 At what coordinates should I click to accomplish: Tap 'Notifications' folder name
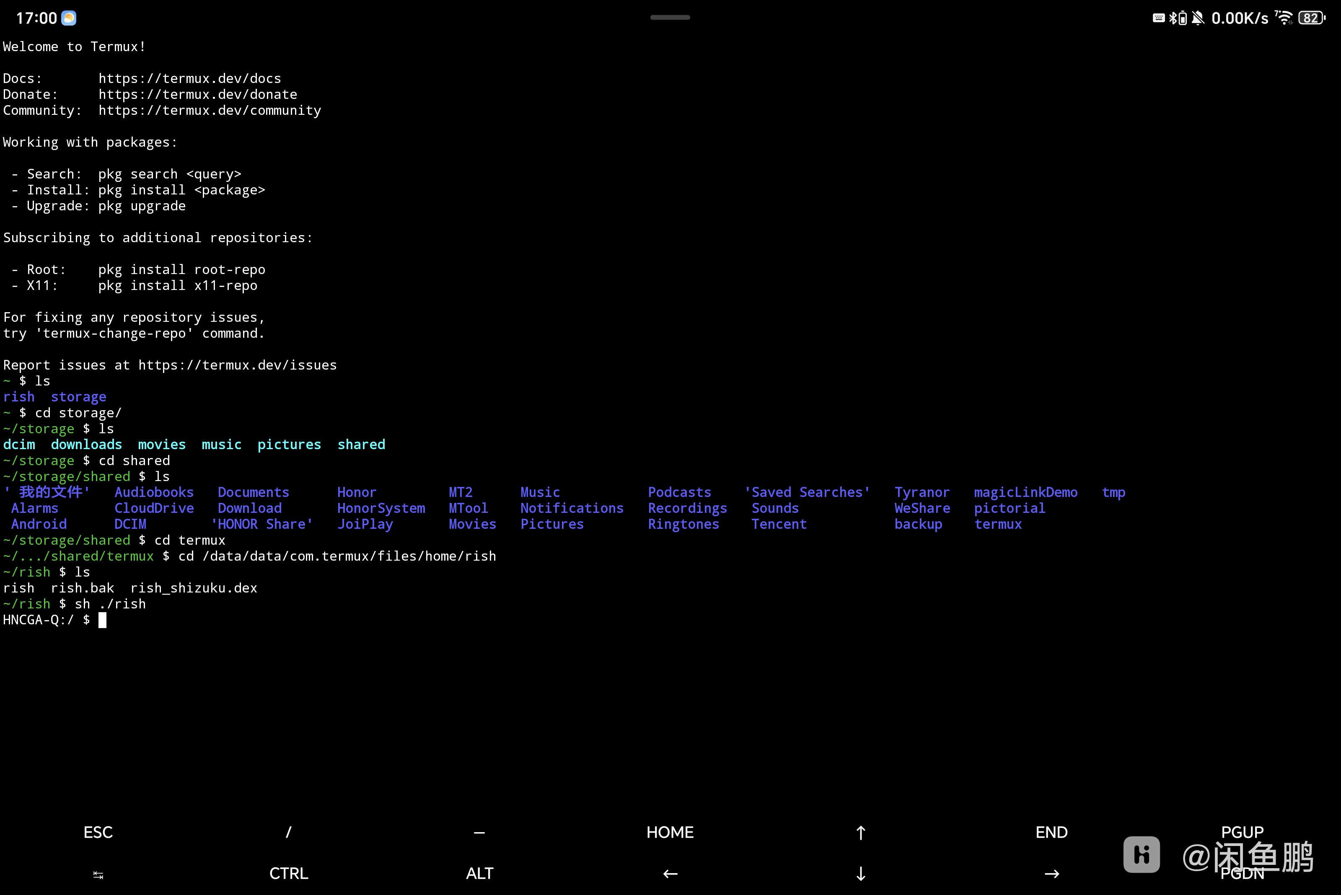(572, 508)
